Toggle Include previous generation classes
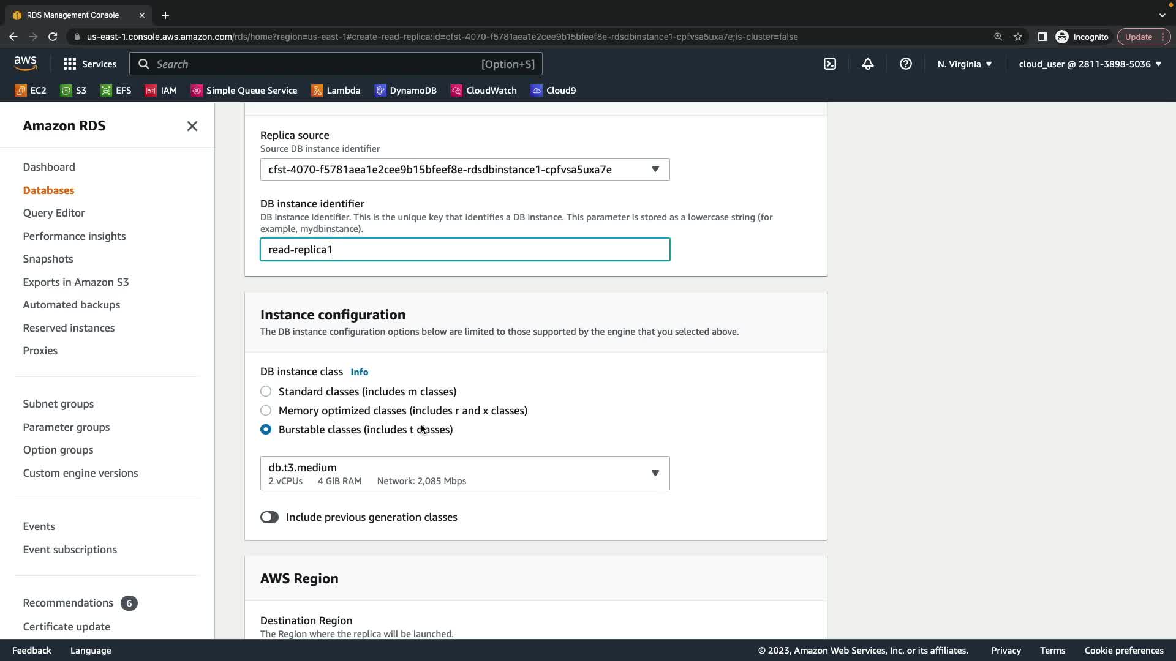 click(269, 517)
